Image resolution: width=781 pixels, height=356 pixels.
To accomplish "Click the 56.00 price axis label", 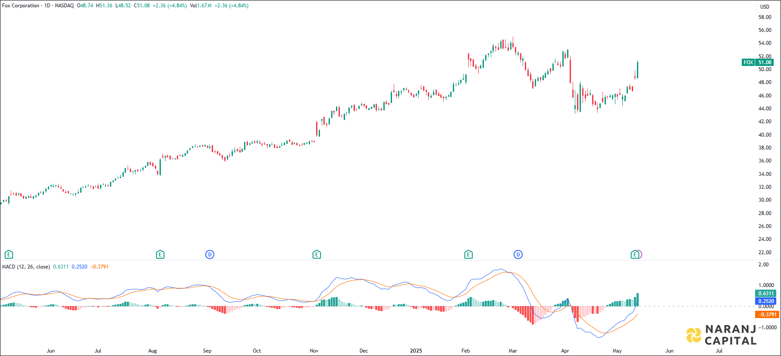I will (x=765, y=30).
